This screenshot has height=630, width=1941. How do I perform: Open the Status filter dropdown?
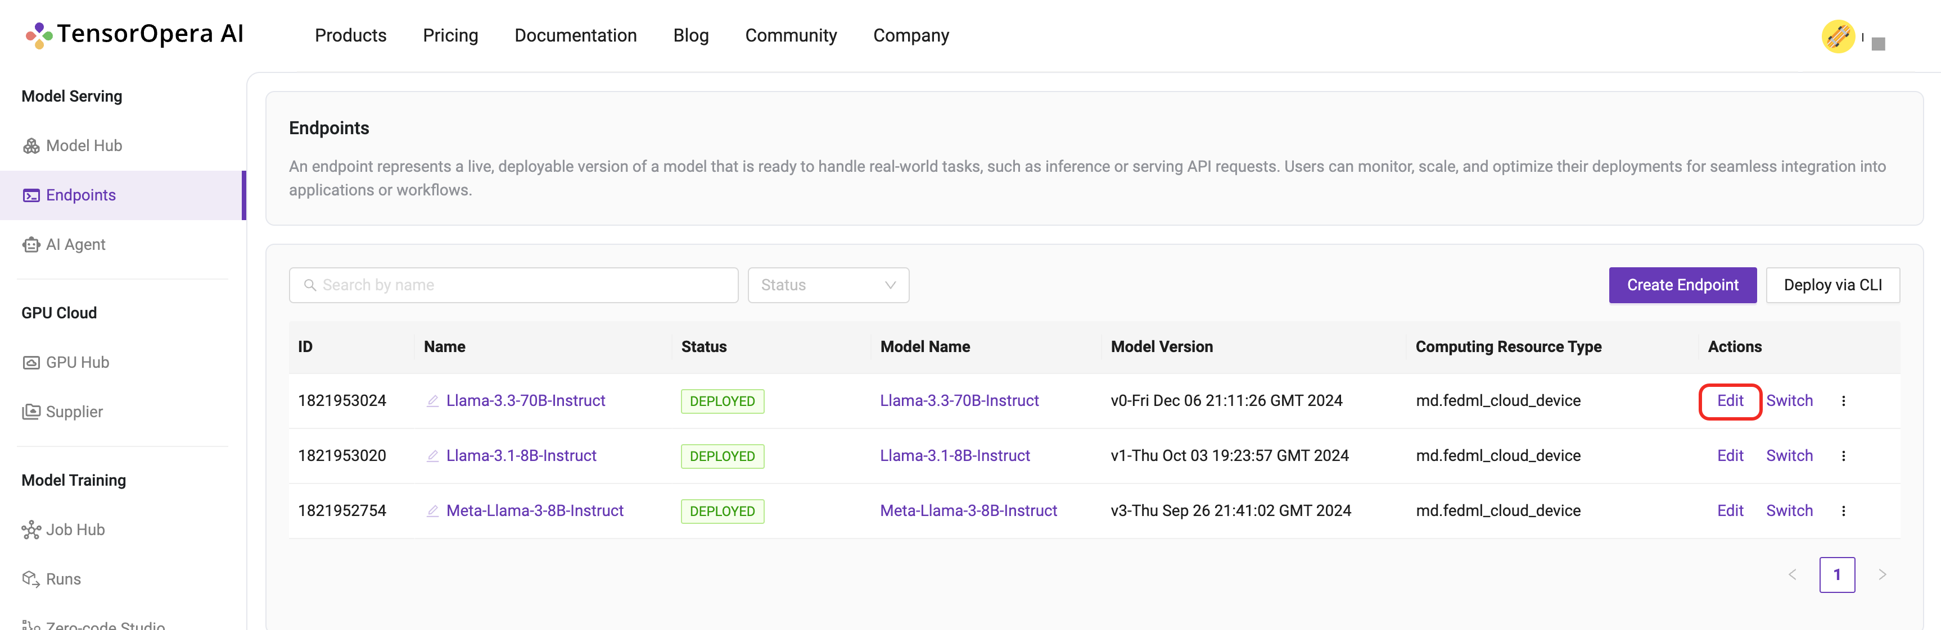(828, 285)
